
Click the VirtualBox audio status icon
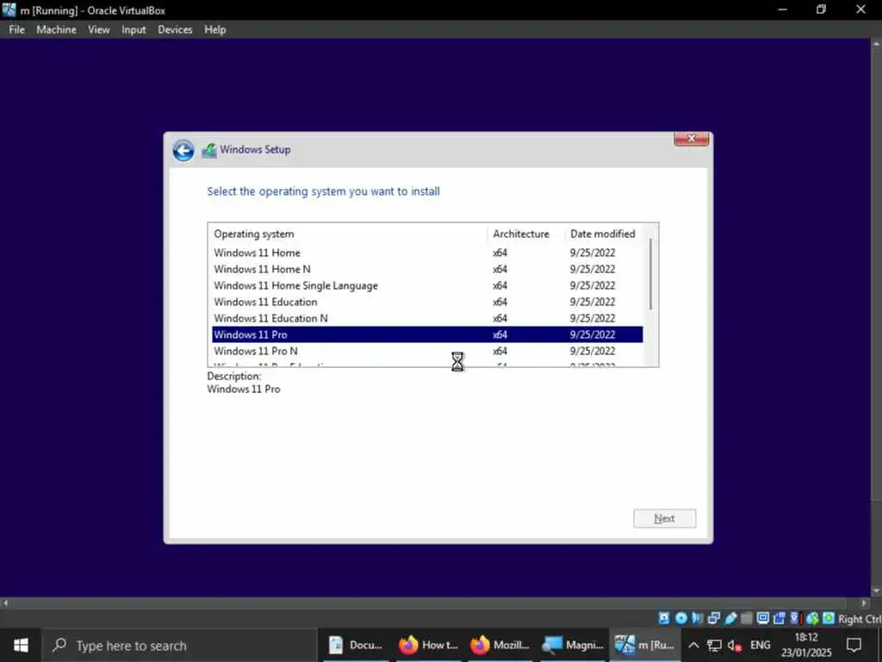pos(698,618)
